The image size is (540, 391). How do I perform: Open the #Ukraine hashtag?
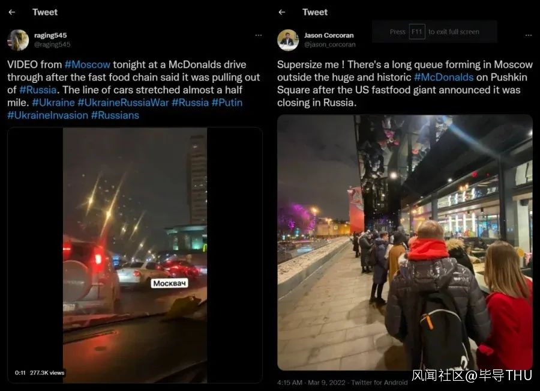[x=53, y=103]
